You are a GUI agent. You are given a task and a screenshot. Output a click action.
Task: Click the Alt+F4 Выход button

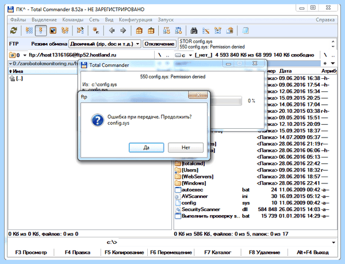[313, 252]
